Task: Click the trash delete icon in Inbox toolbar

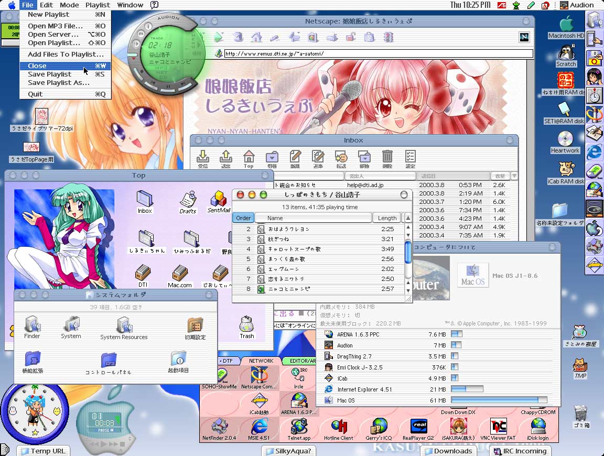Action: click(x=387, y=159)
